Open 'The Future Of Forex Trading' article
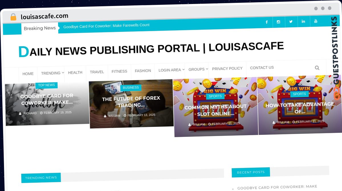This screenshot has height=191, width=342. pyautogui.click(x=131, y=102)
